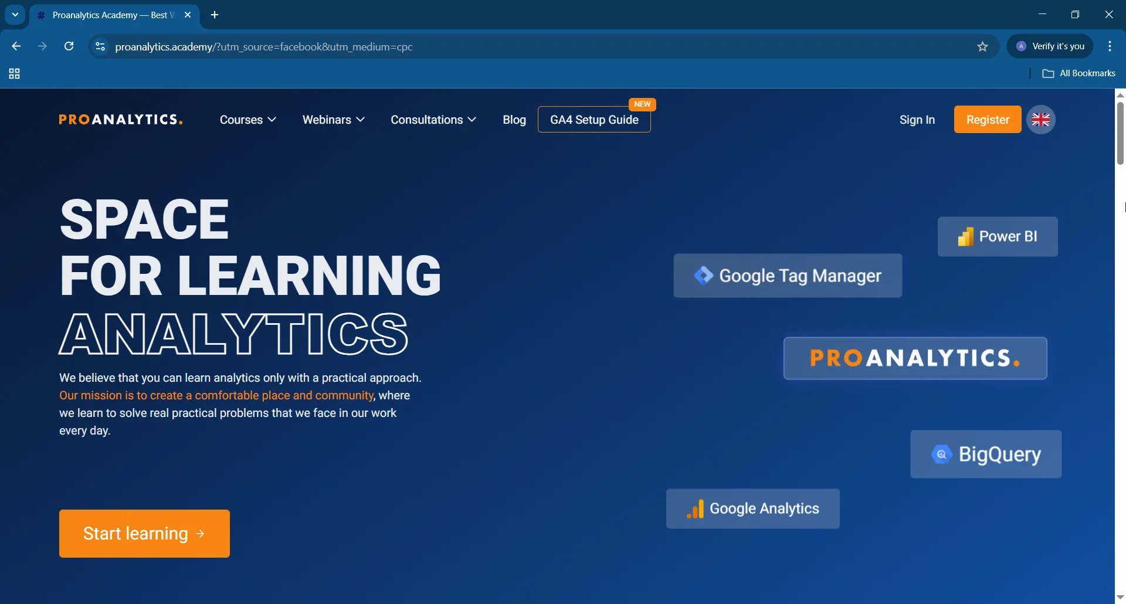This screenshot has height=604, width=1126.
Task: Expand the Courses menu
Action: tap(248, 120)
